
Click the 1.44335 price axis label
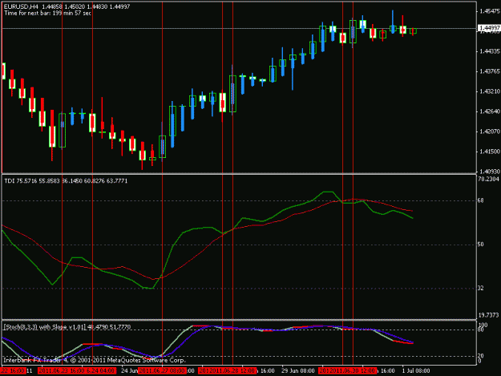[x=489, y=51]
